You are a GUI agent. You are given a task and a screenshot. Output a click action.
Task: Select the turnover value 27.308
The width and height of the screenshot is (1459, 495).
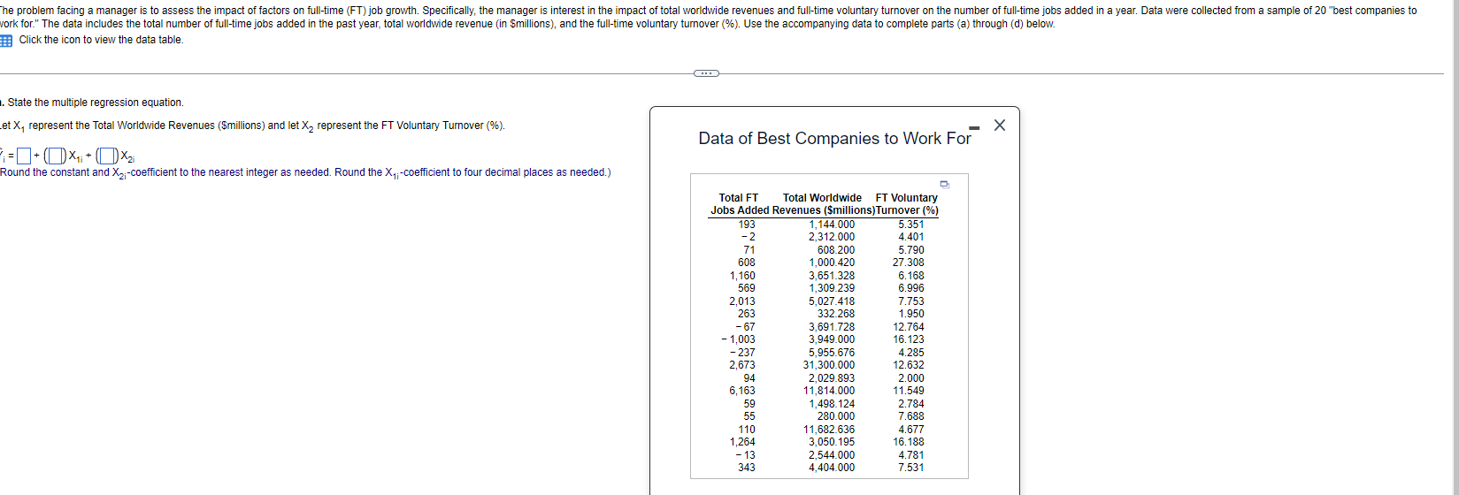click(x=908, y=263)
